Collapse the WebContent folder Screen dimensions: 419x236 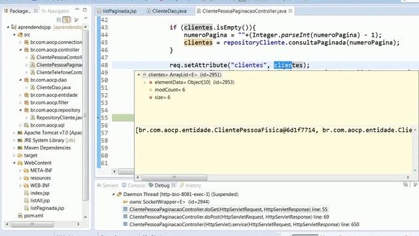click(x=14, y=163)
